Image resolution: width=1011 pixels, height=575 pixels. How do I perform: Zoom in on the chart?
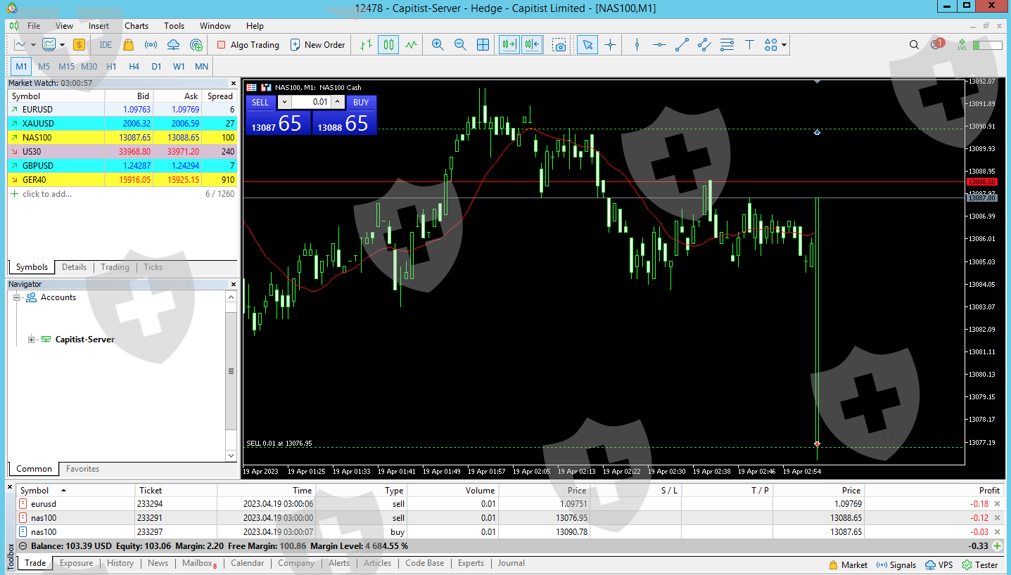point(438,45)
